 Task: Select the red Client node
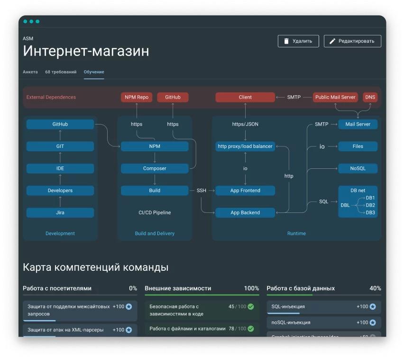(245, 97)
